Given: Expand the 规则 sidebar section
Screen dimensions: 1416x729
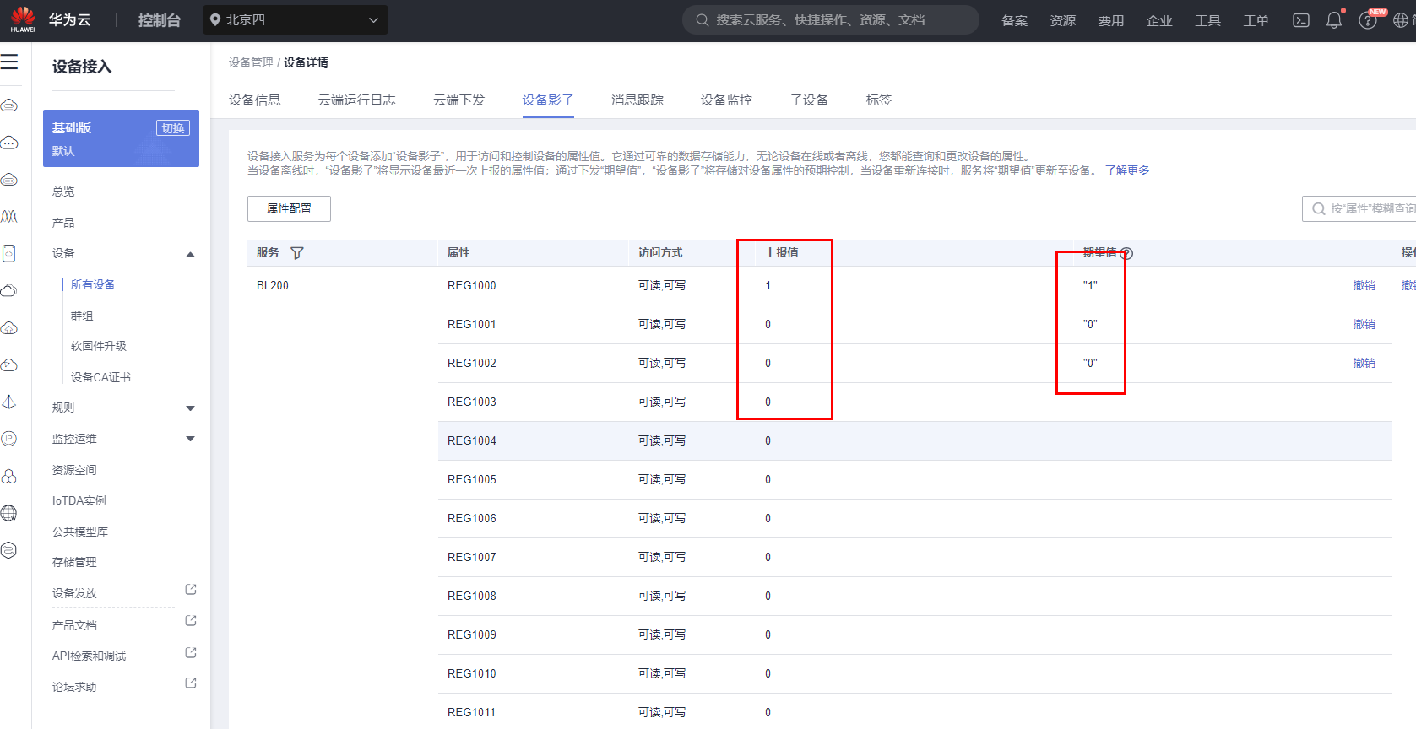Looking at the screenshot, I should click(191, 408).
